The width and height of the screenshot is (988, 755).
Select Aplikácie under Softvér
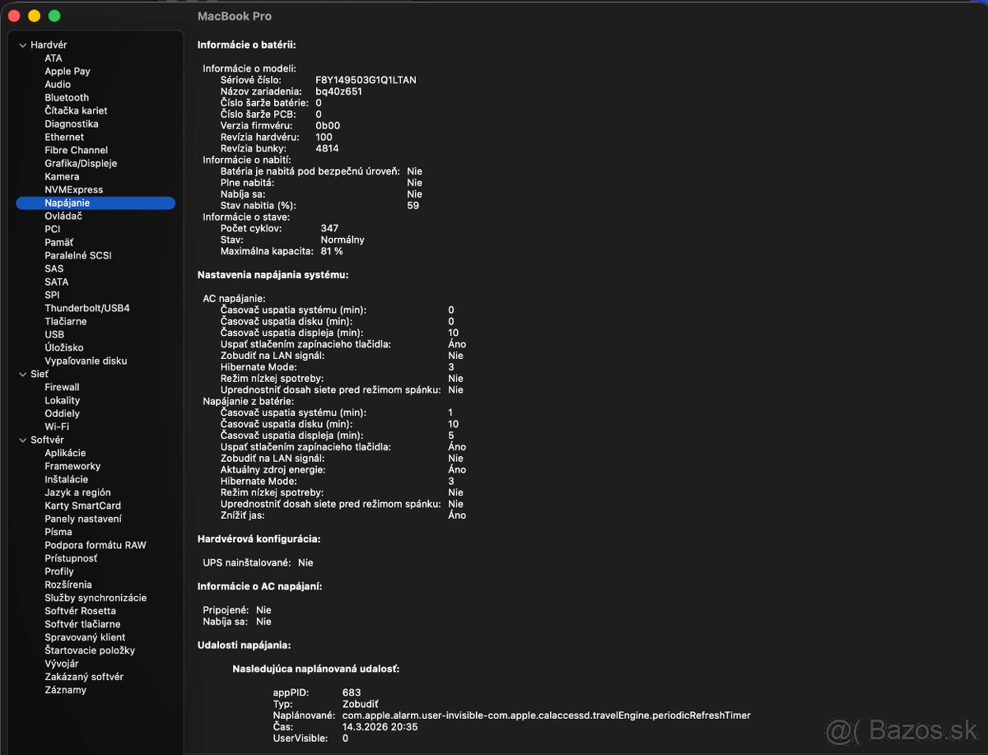click(65, 453)
